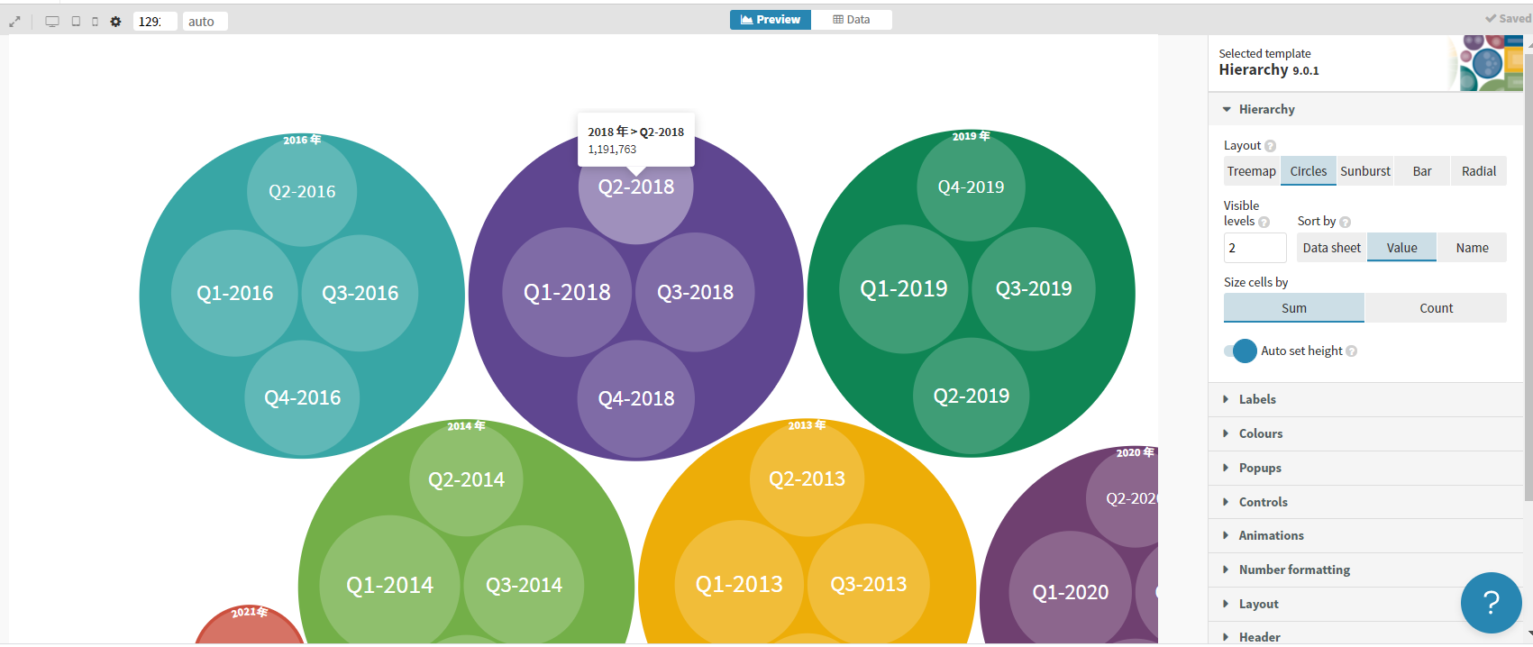Click the fullscreen expand arrows icon

[14, 22]
